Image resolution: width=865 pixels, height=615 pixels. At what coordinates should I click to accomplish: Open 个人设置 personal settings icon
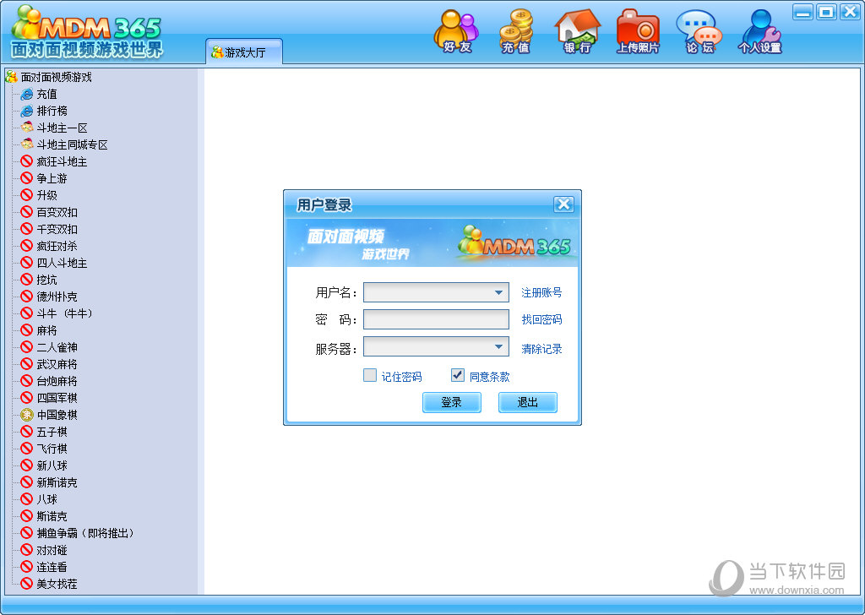[760, 31]
